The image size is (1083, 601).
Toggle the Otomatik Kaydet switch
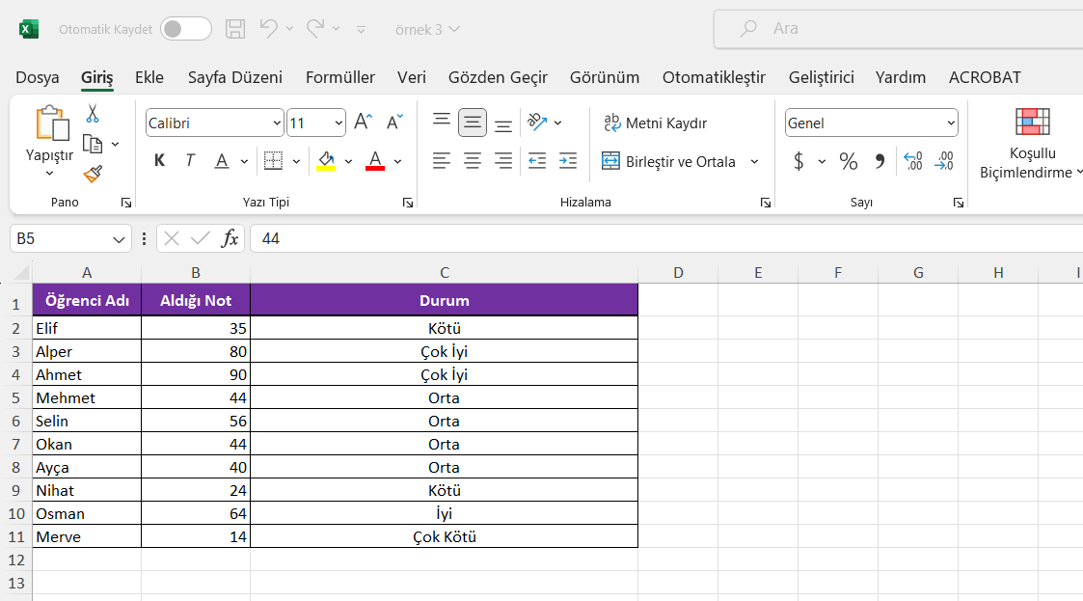tap(186, 29)
